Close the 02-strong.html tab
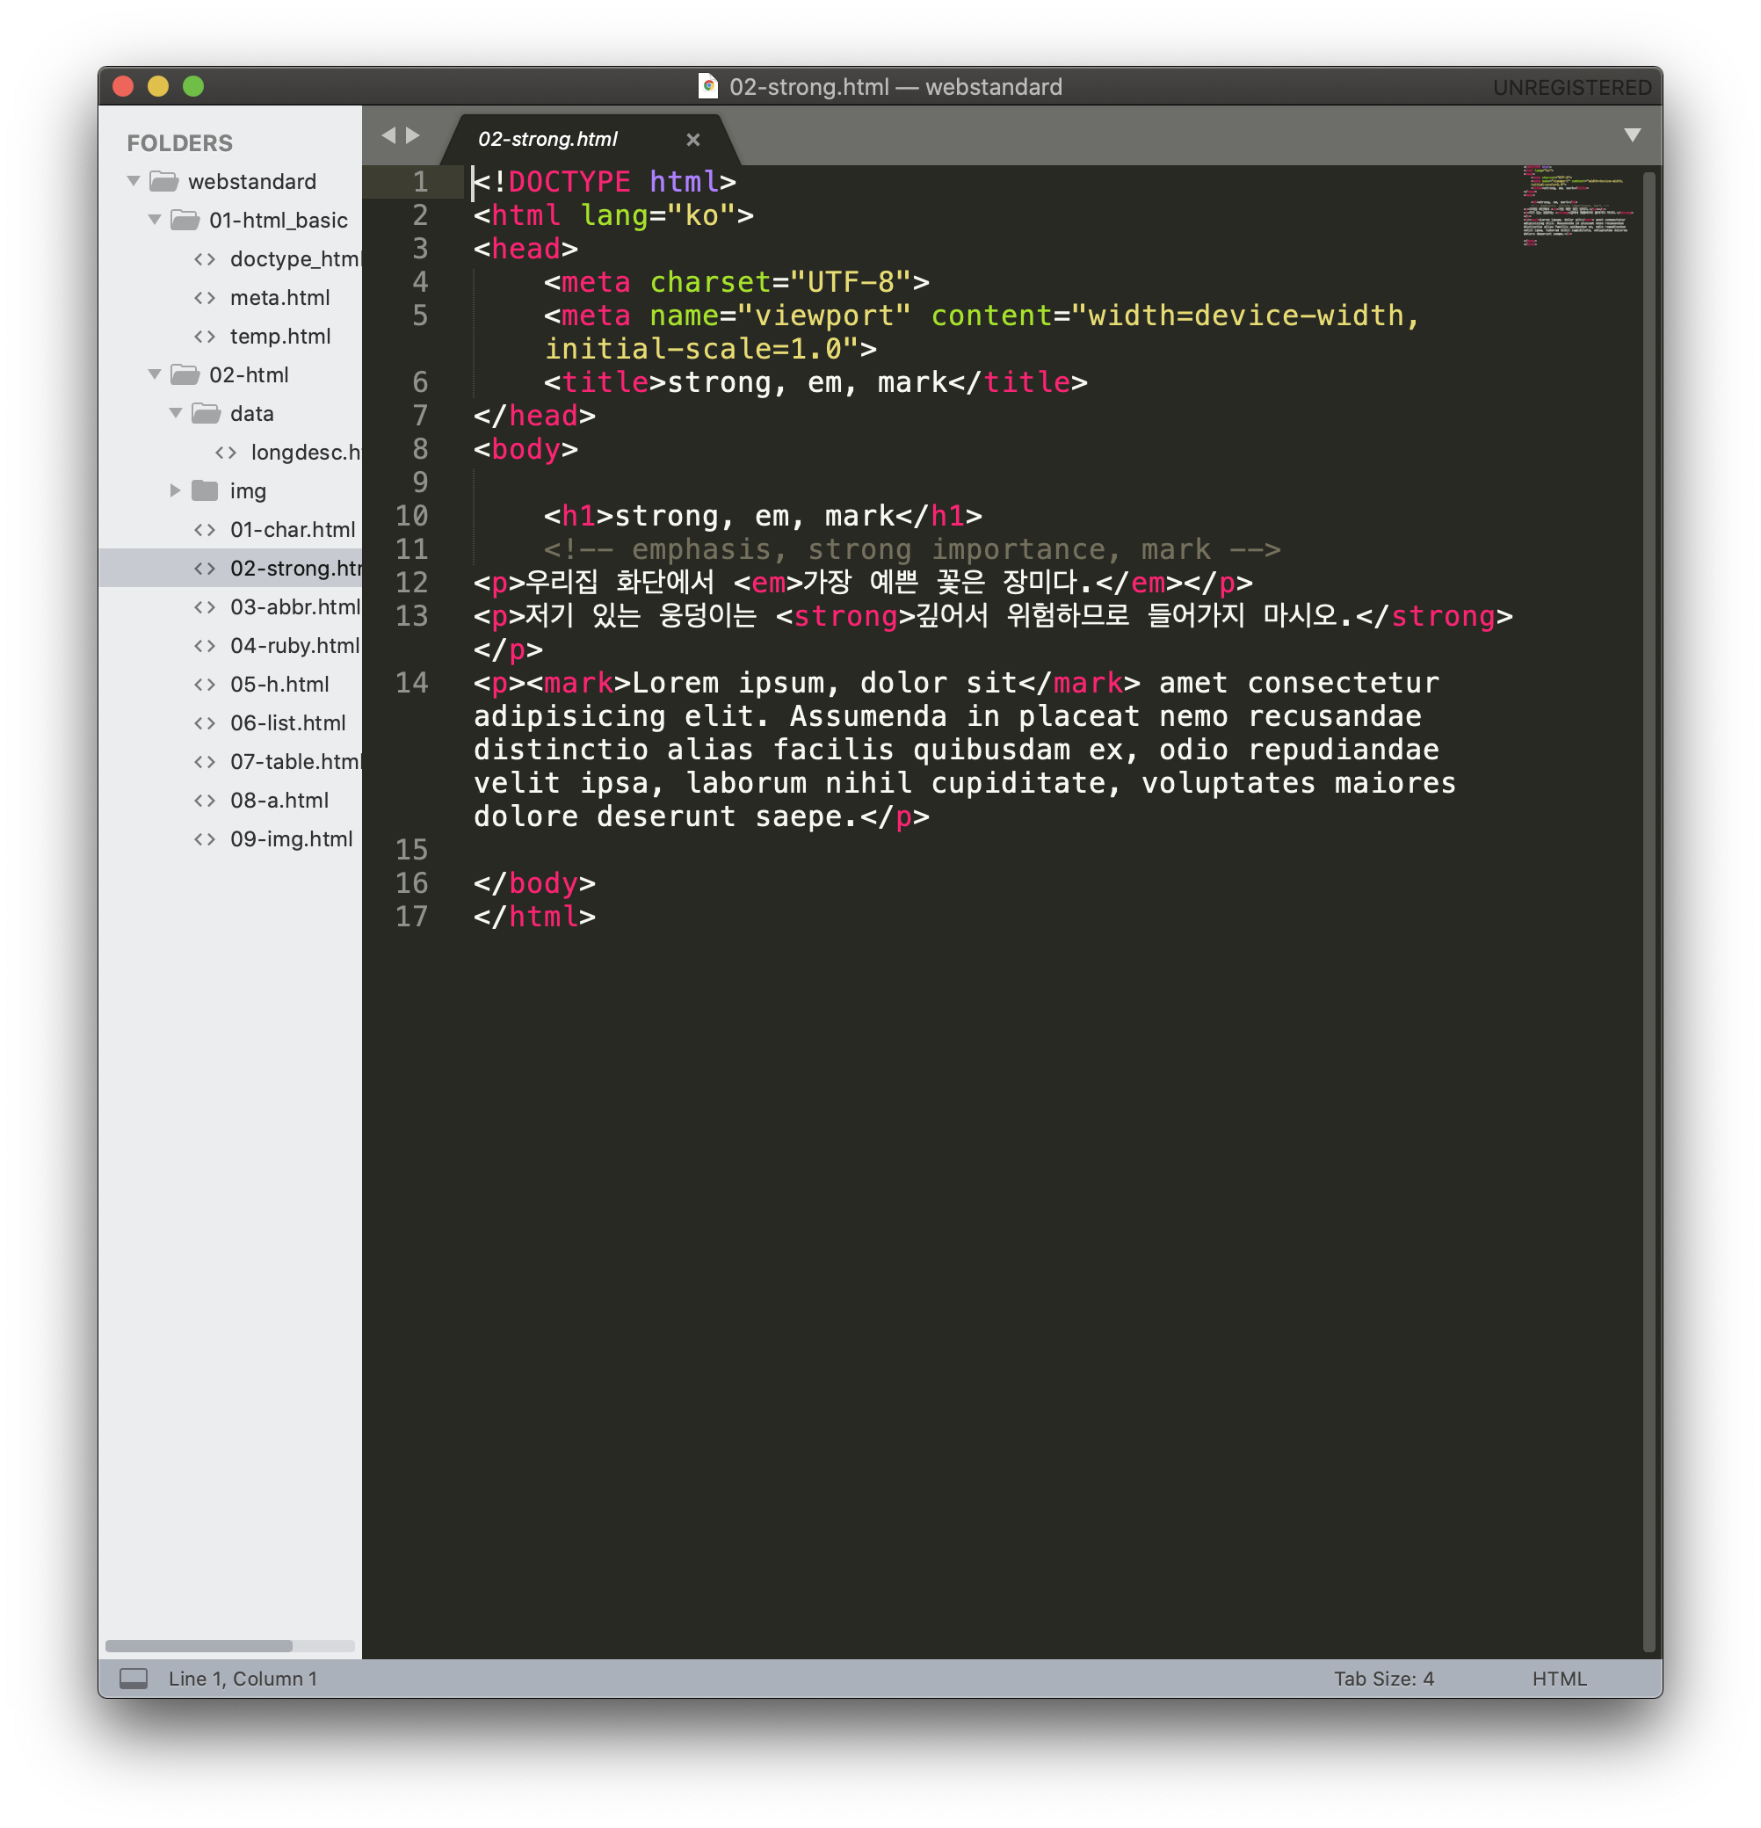This screenshot has width=1761, height=1828. 693,139
